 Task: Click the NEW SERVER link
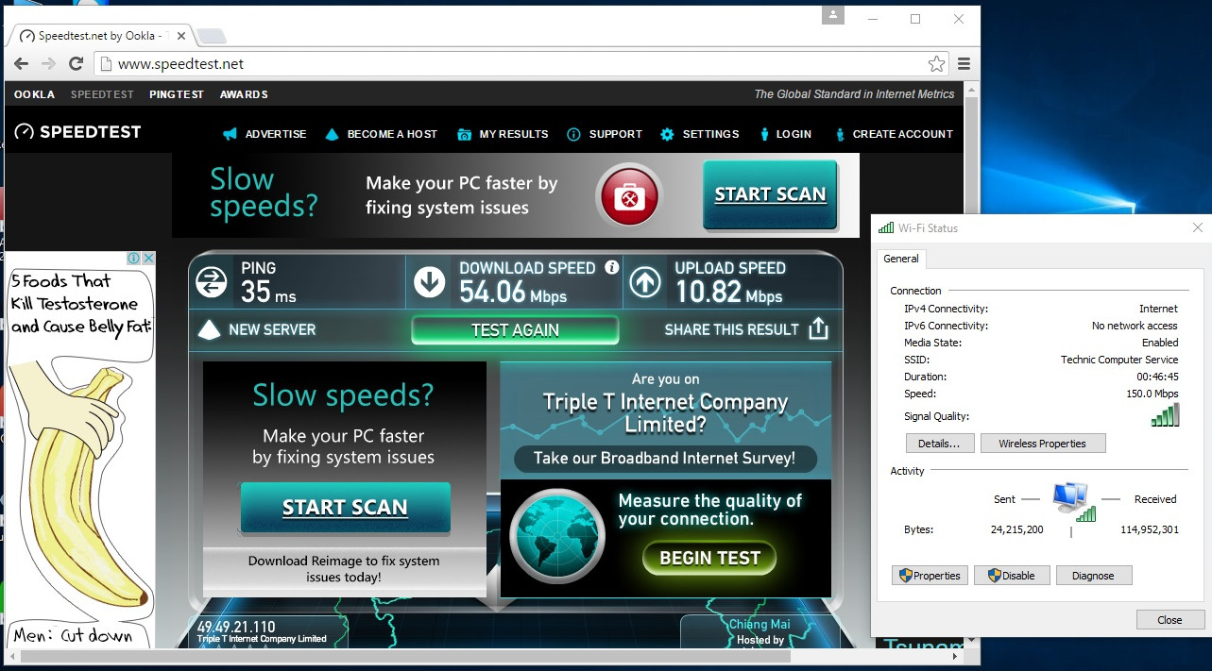point(272,329)
